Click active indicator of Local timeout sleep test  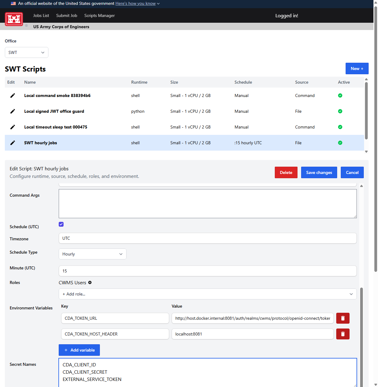coord(340,127)
